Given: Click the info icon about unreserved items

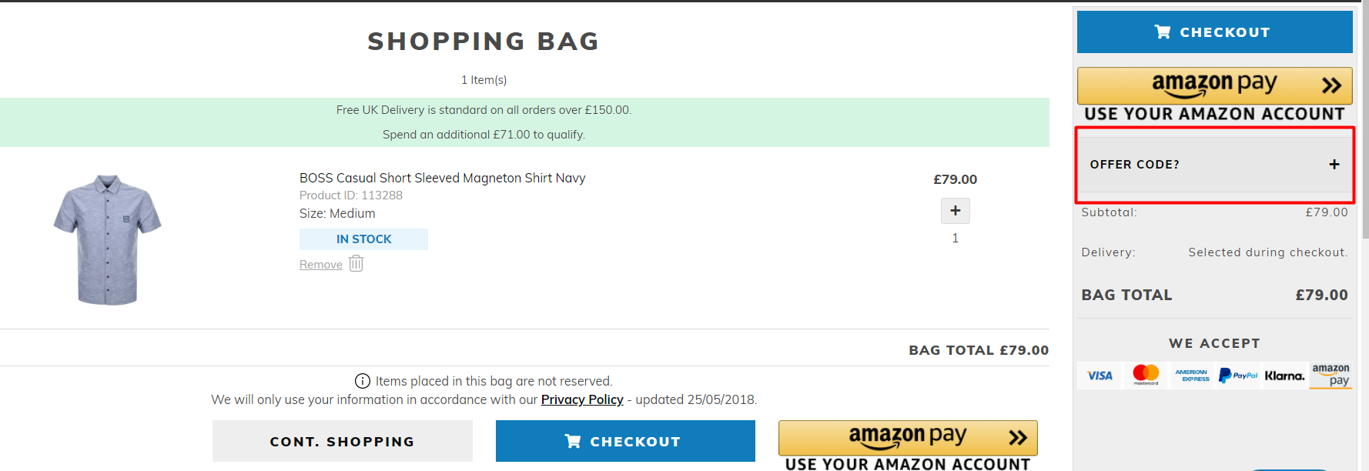Looking at the screenshot, I should click(362, 380).
